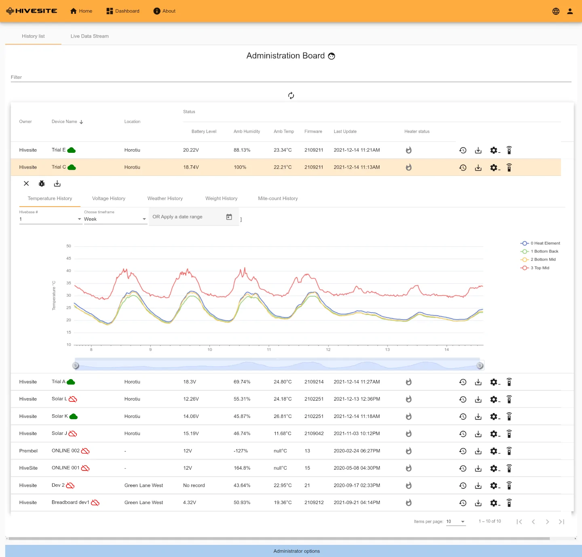Click the calendar date picker icon
Image resolution: width=582 pixels, height=557 pixels.
pyautogui.click(x=229, y=217)
